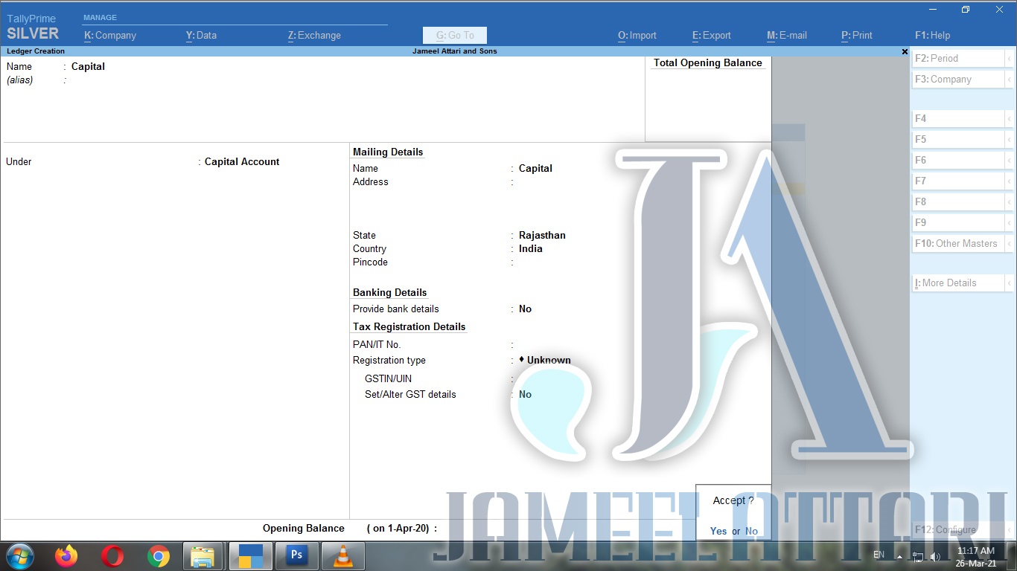This screenshot has width=1017, height=571.
Task: Select No in the Accept prompt
Action: click(751, 531)
